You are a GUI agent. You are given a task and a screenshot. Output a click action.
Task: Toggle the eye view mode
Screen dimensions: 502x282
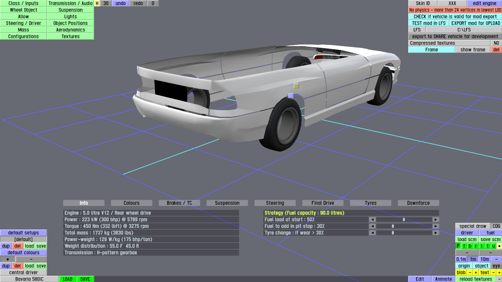coord(496,266)
